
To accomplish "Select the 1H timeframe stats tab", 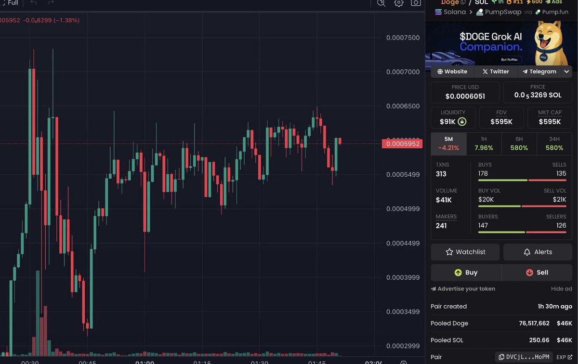I will pos(484,143).
